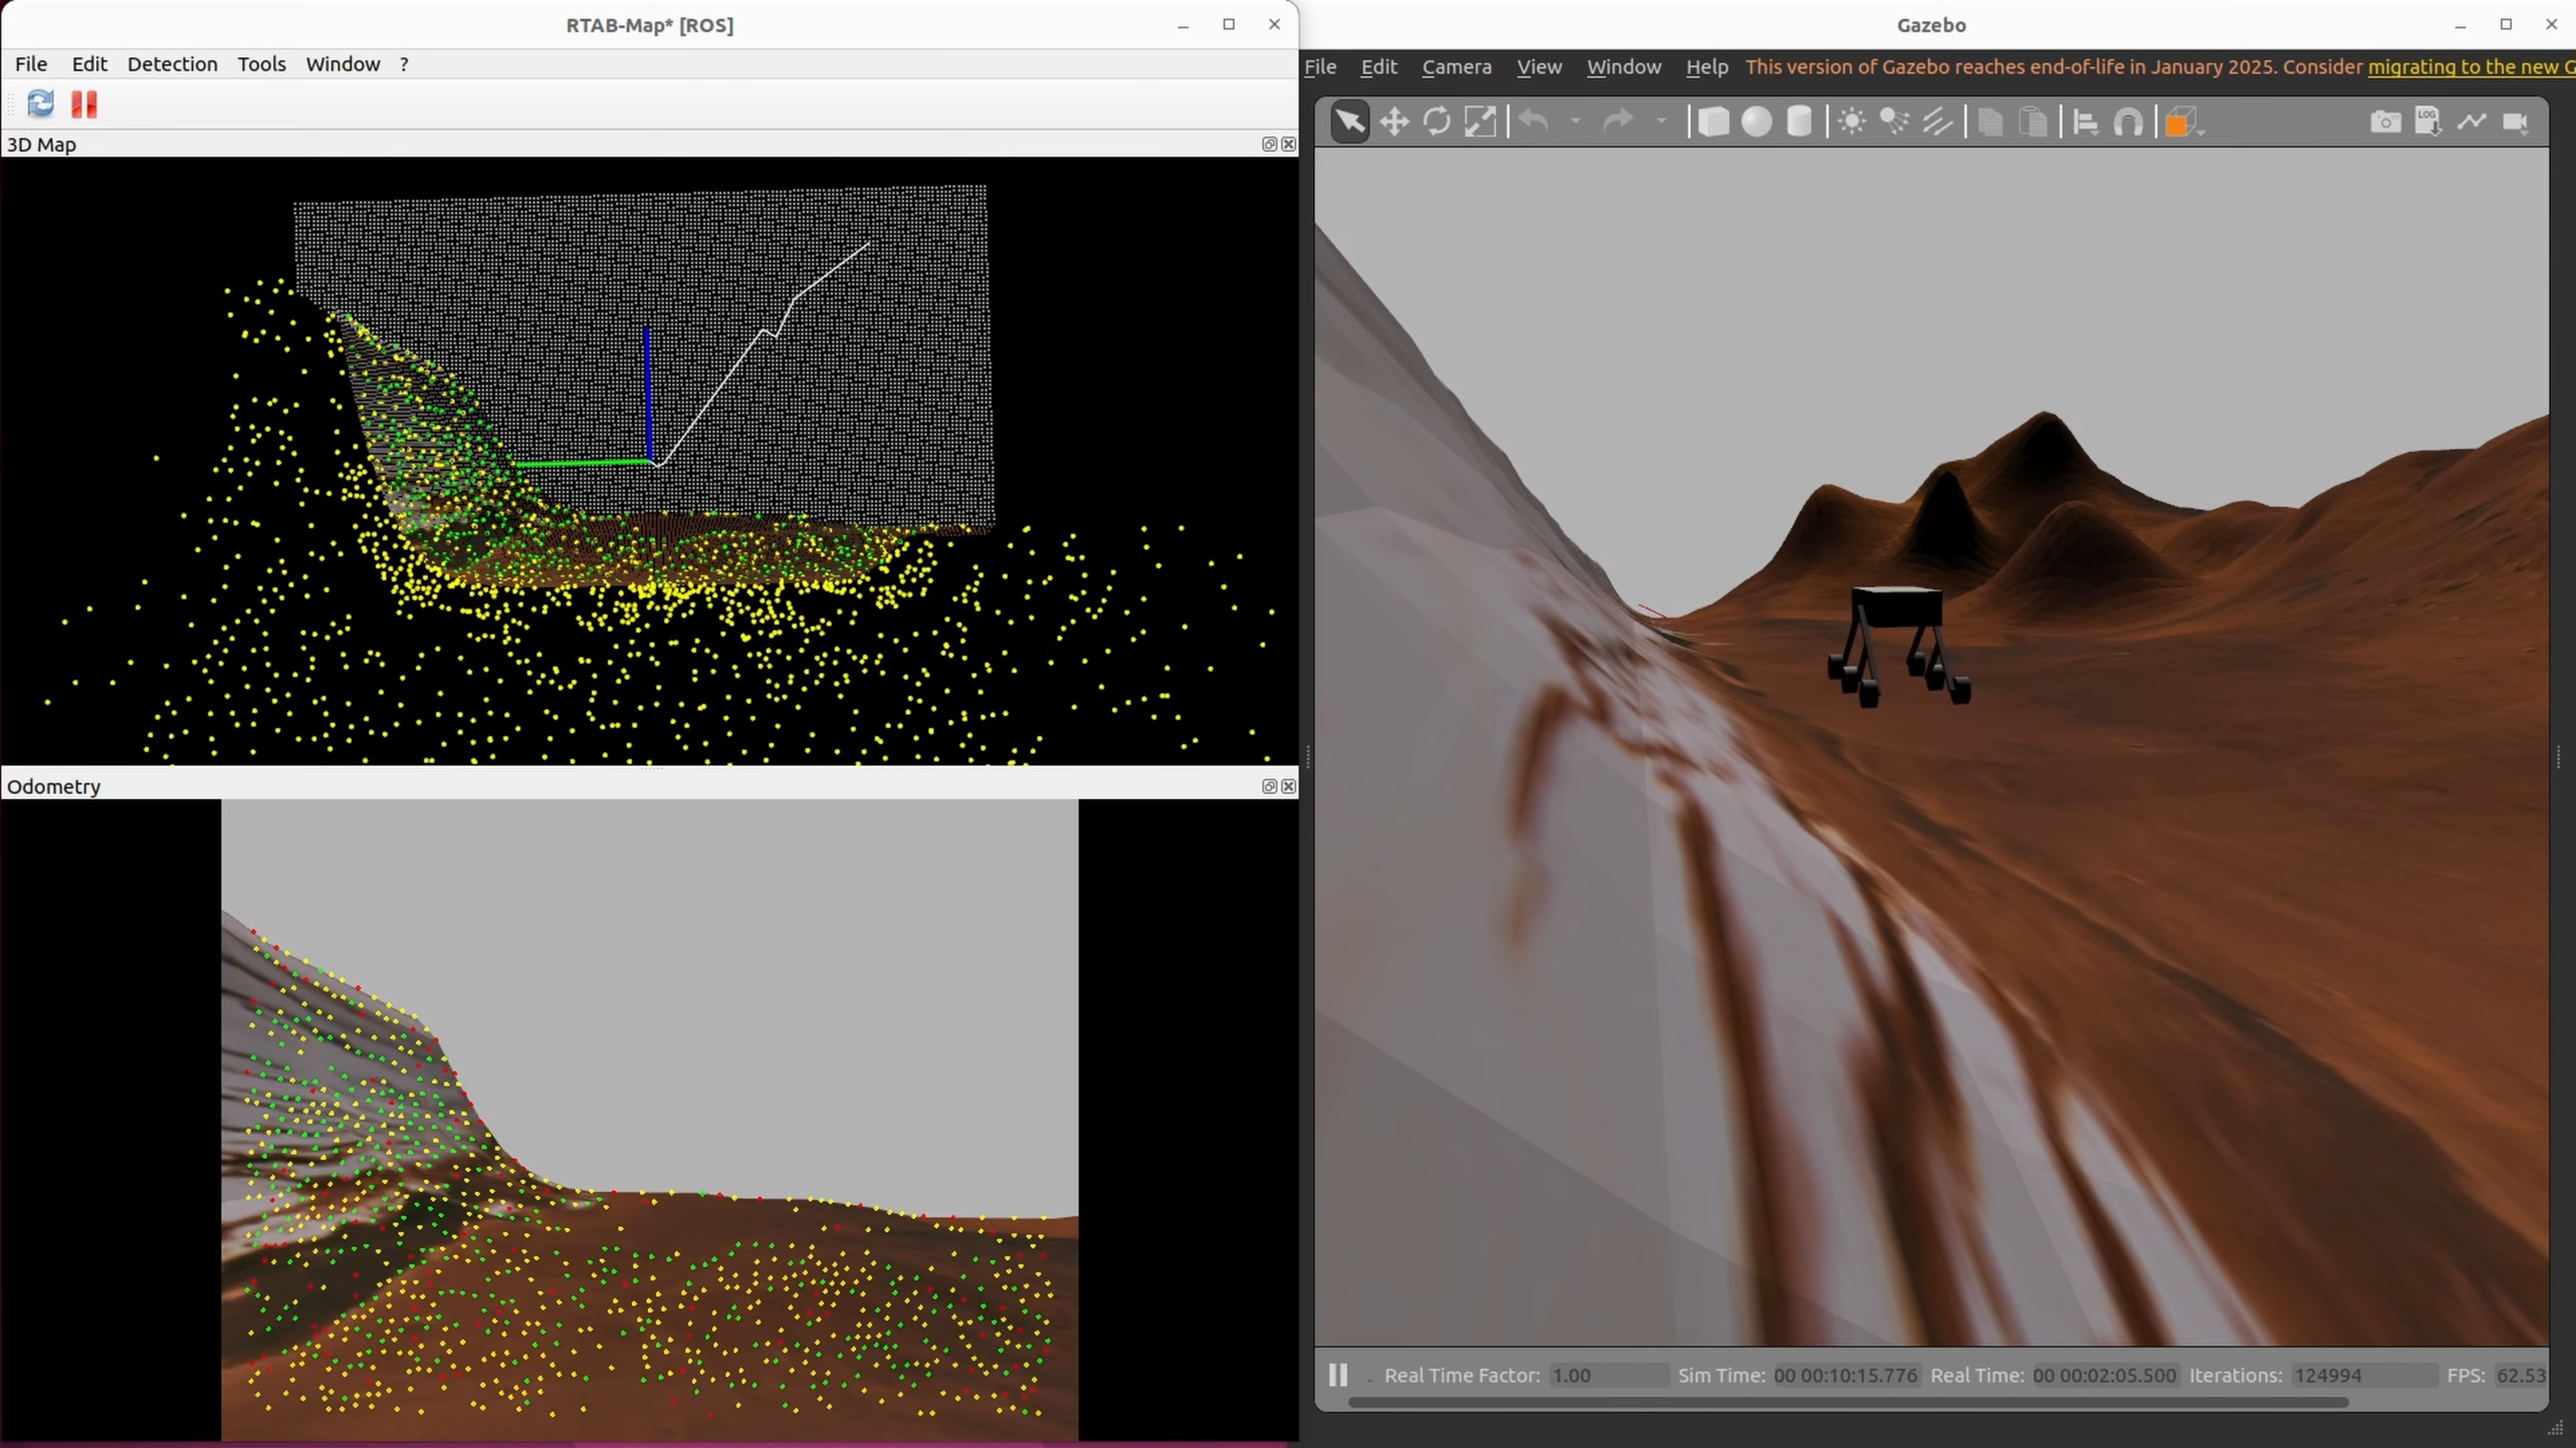This screenshot has height=1448, width=2576.
Task: Add a point light
Action: point(1851,122)
